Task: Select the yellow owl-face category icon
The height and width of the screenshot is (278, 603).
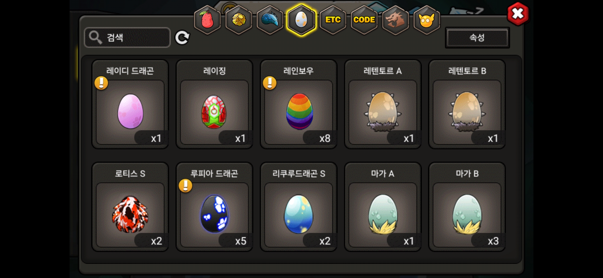Action: (x=427, y=20)
